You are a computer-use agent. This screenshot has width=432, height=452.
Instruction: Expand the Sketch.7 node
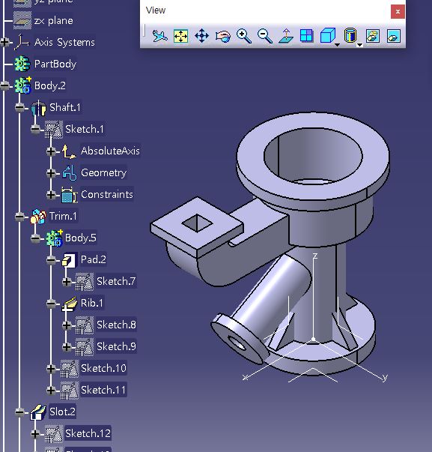point(67,281)
